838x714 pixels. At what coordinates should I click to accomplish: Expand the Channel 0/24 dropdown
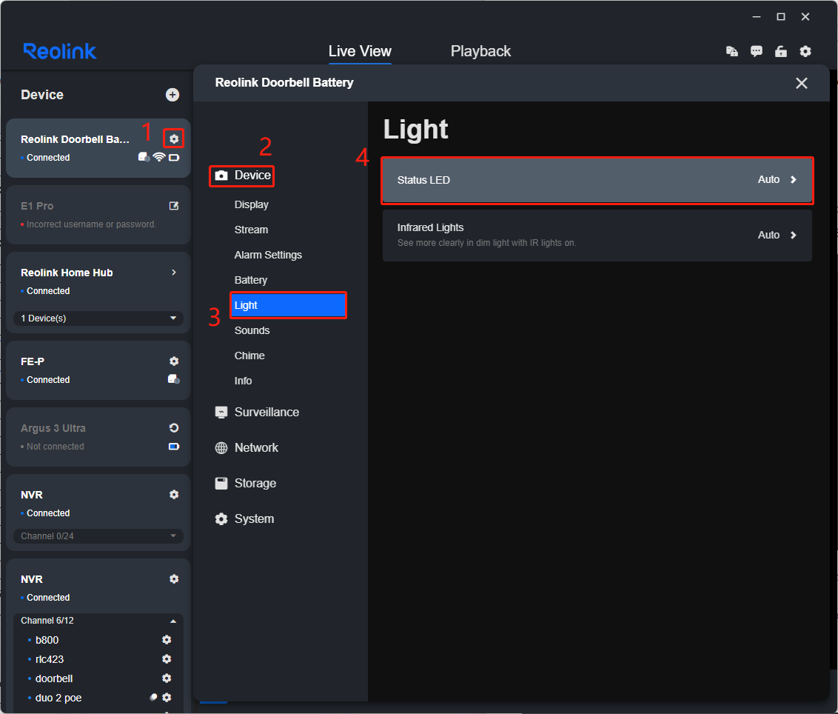tap(98, 536)
